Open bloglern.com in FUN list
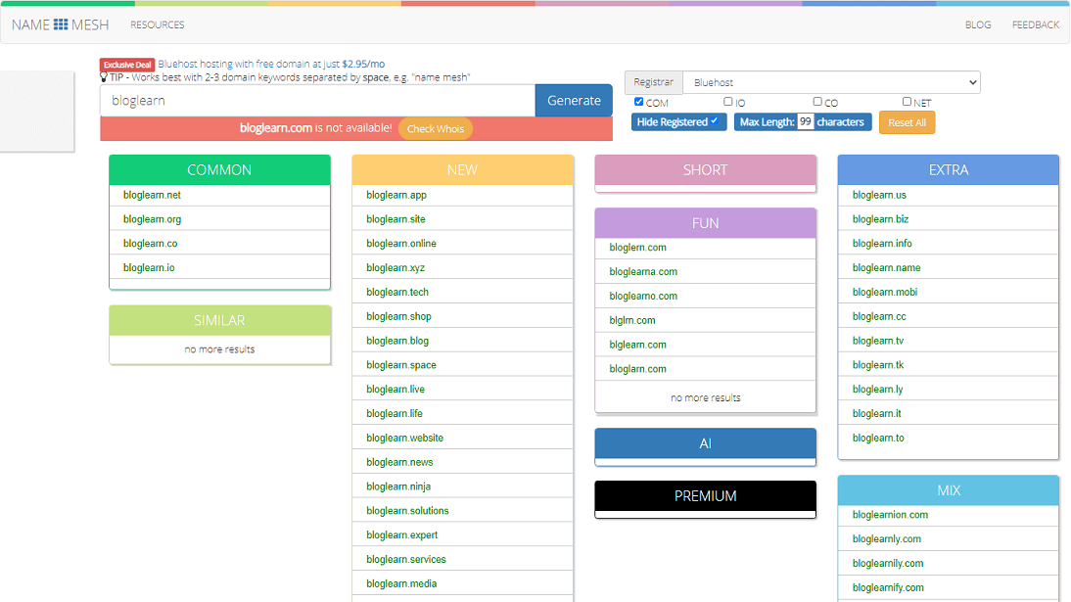The height and width of the screenshot is (602, 1071). coord(638,248)
